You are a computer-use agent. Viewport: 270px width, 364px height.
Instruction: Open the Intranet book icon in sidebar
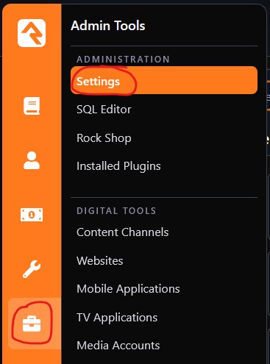[32, 106]
